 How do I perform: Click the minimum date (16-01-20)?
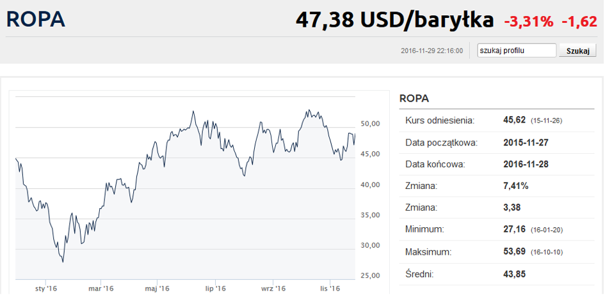pyautogui.click(x=547, y=230)
